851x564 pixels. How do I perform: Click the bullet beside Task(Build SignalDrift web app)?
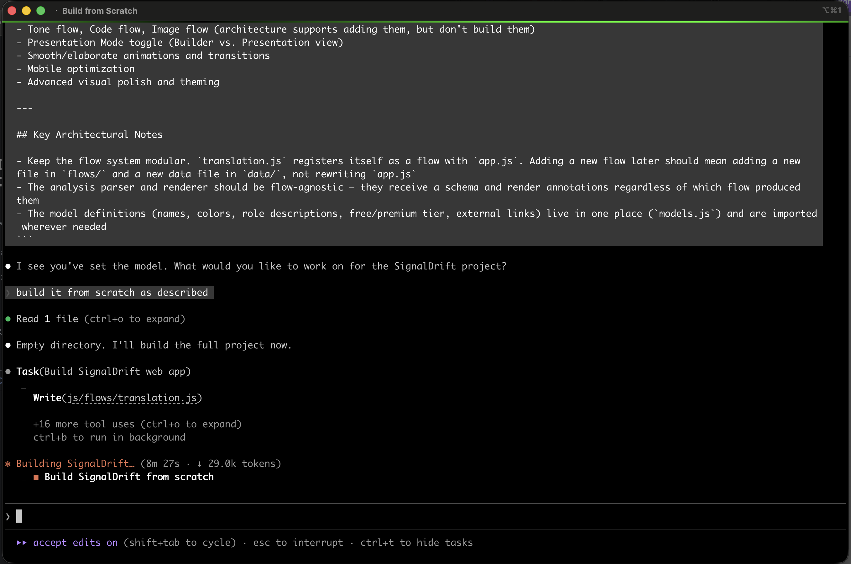click(x=8, y=371)
